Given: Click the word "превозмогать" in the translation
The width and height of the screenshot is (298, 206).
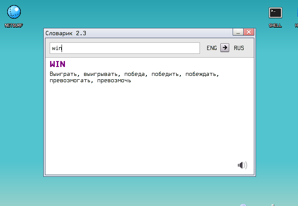Looking at the screenshot, I should (70, 81).
